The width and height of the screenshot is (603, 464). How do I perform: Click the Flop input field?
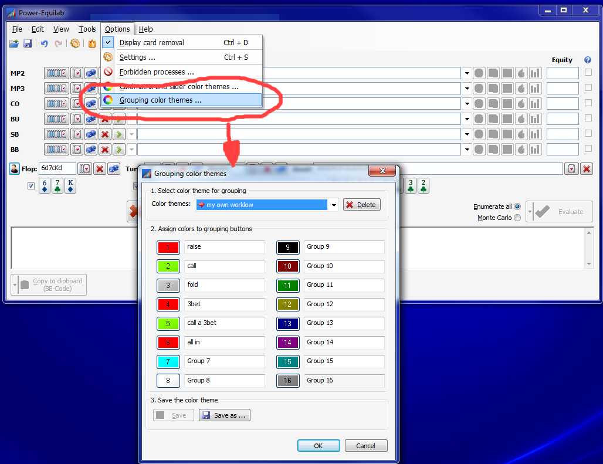(57, 168)
